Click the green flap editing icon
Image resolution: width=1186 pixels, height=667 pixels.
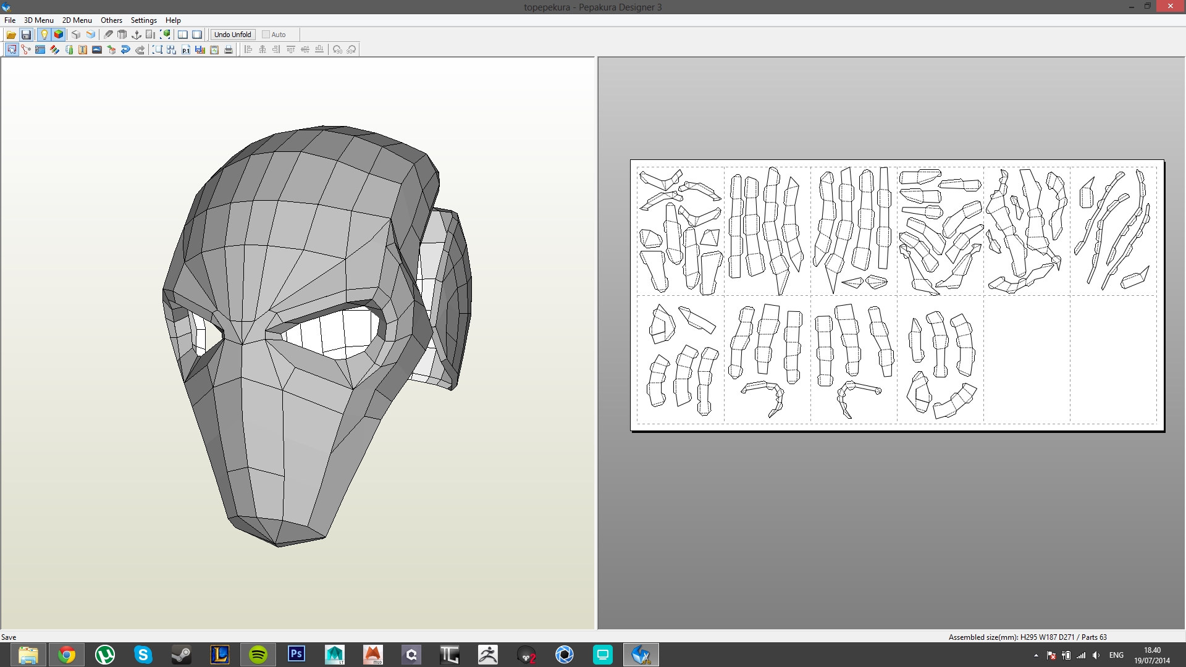click(x=69, y=49)
